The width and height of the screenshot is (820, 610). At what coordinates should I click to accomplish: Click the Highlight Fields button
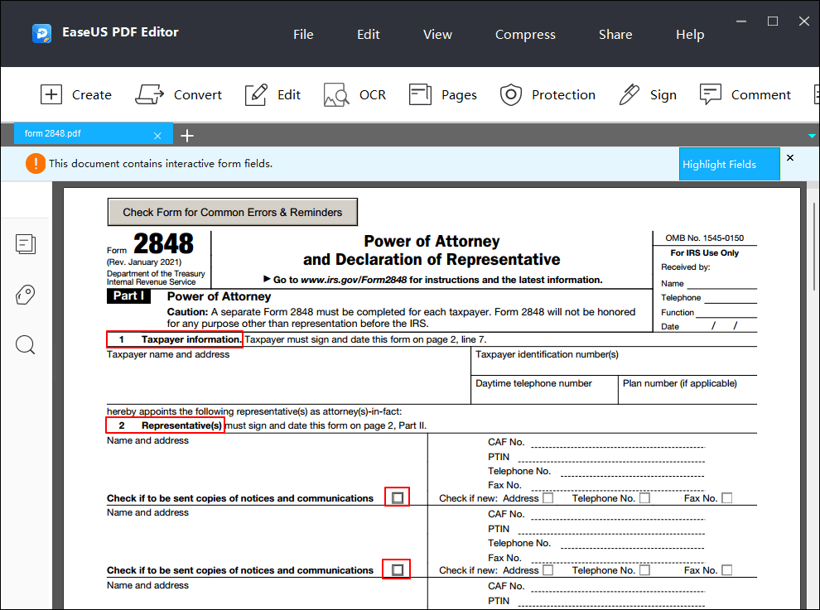click(729, 164)
